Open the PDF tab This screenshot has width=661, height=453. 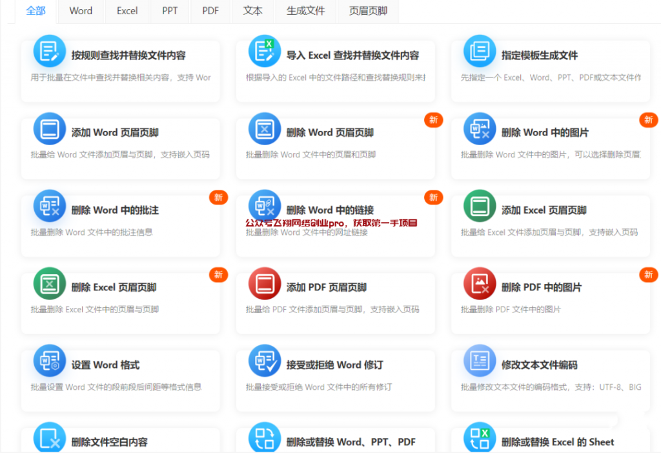210,11
